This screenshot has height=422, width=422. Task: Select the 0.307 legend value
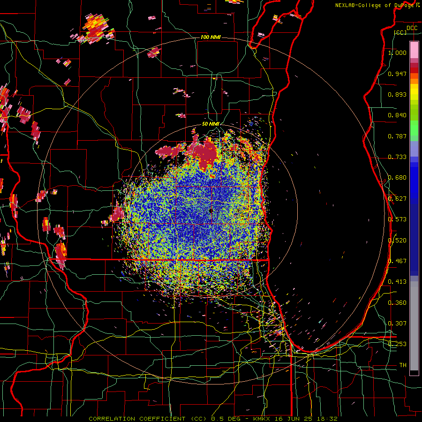[x=397, y=324]
